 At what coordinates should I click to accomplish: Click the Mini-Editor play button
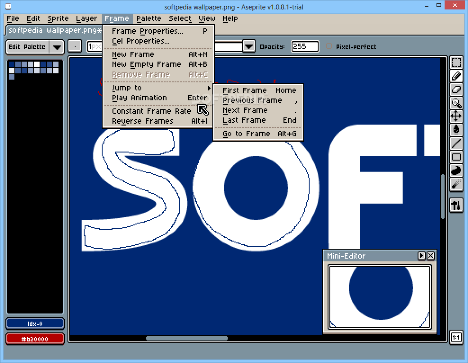(x=421, y=255)
